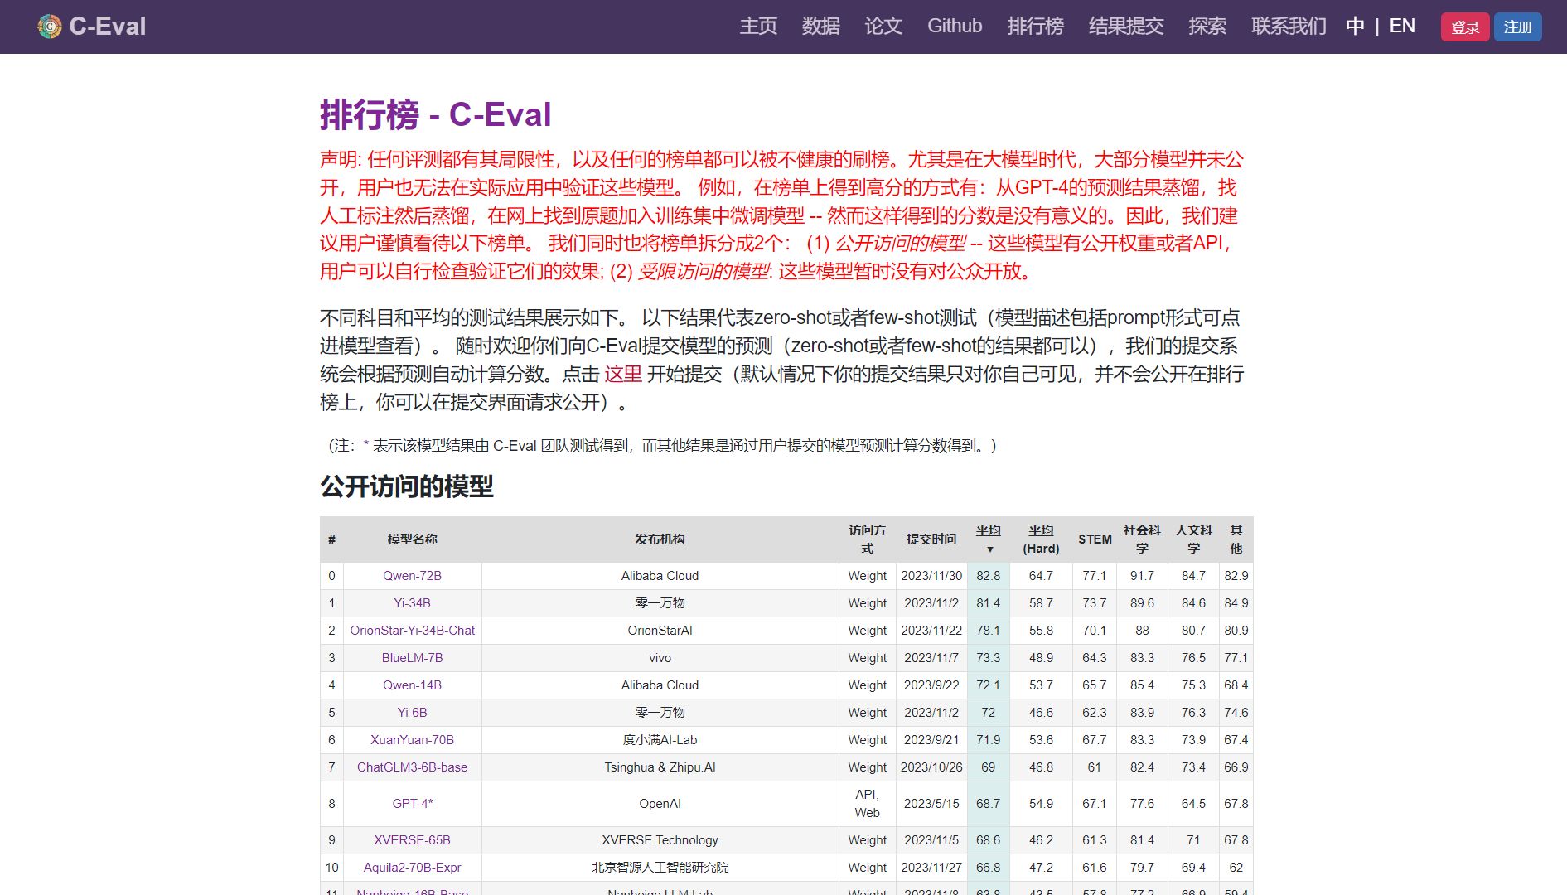Sort by 访问方式 column header

(868, 539)
